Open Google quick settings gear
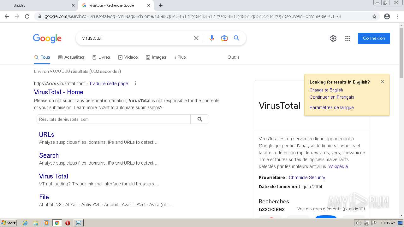The height and width of the screenshot is (227, 404). pyautogui.click(x=333, y=38)
